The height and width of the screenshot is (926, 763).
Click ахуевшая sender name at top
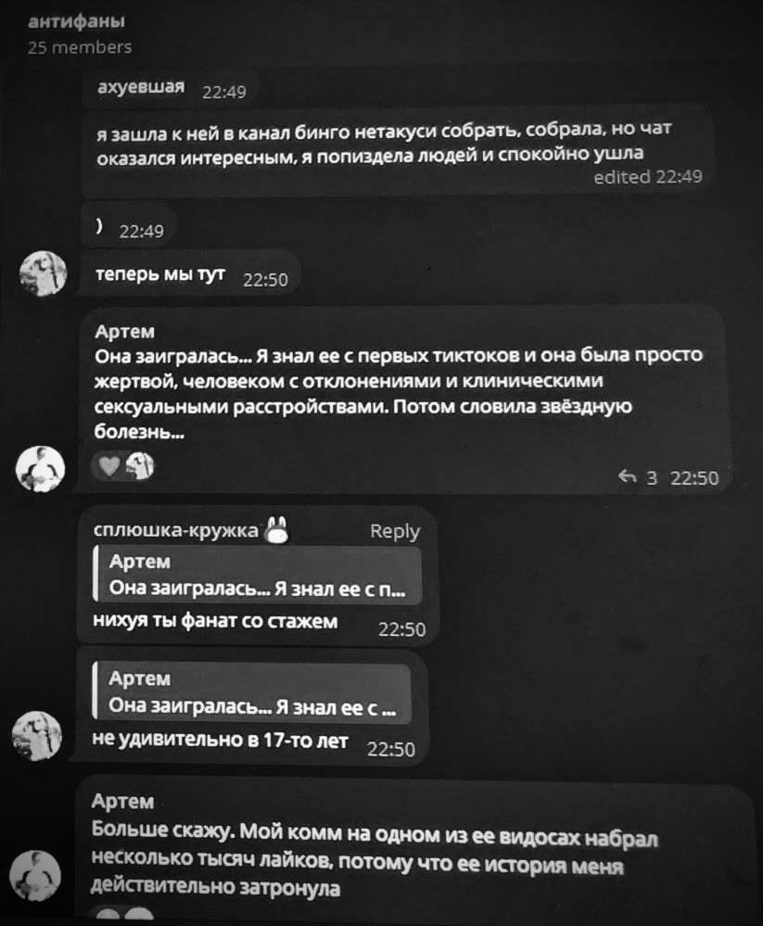141,87
